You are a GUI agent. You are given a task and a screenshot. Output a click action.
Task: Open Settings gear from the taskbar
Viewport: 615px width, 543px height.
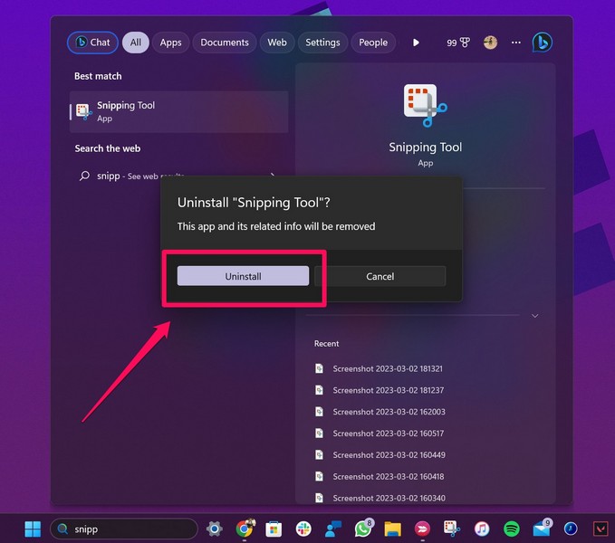[214, 529]
